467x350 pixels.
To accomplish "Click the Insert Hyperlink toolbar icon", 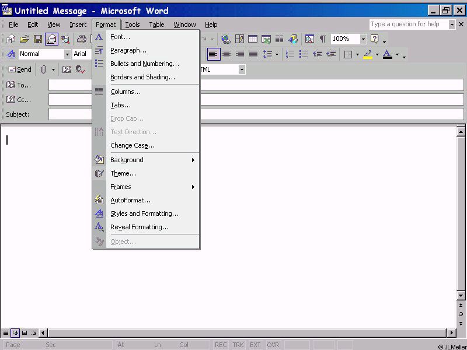I will (225, 39).
